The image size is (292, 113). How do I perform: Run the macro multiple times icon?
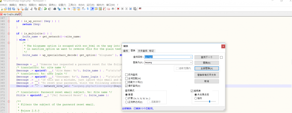point(131,9)
